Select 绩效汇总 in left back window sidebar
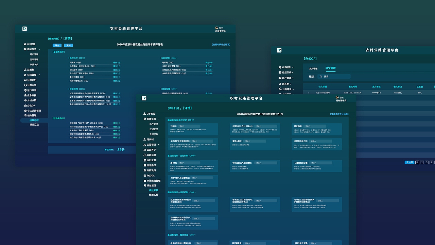The width and height of the screenshot is (435, 245). (34, 125)
